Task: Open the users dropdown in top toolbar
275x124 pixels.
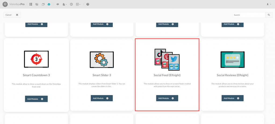Action: tap(64, 4)
